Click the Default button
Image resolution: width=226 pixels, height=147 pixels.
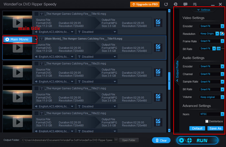coord(197,128)
